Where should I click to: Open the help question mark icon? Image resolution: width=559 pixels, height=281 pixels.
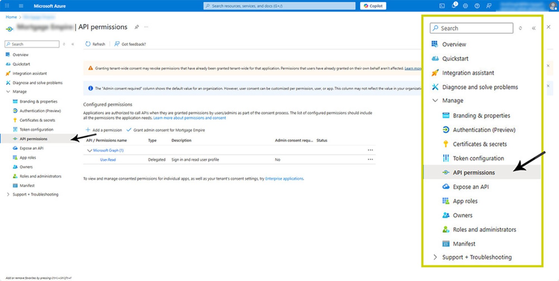pyautogui.click(x=477, y=6)
